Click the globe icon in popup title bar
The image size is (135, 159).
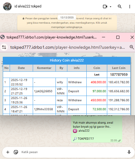(2, 37)
